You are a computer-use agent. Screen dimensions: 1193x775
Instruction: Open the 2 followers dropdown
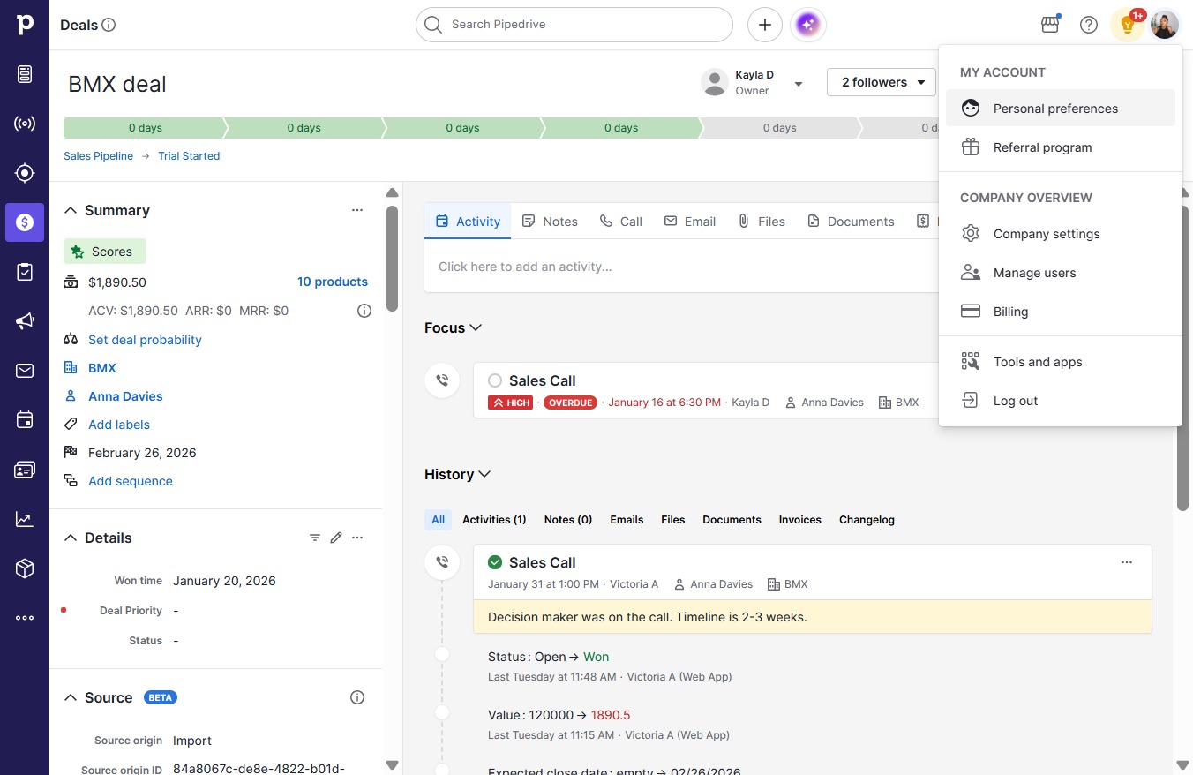pos(882,82)
